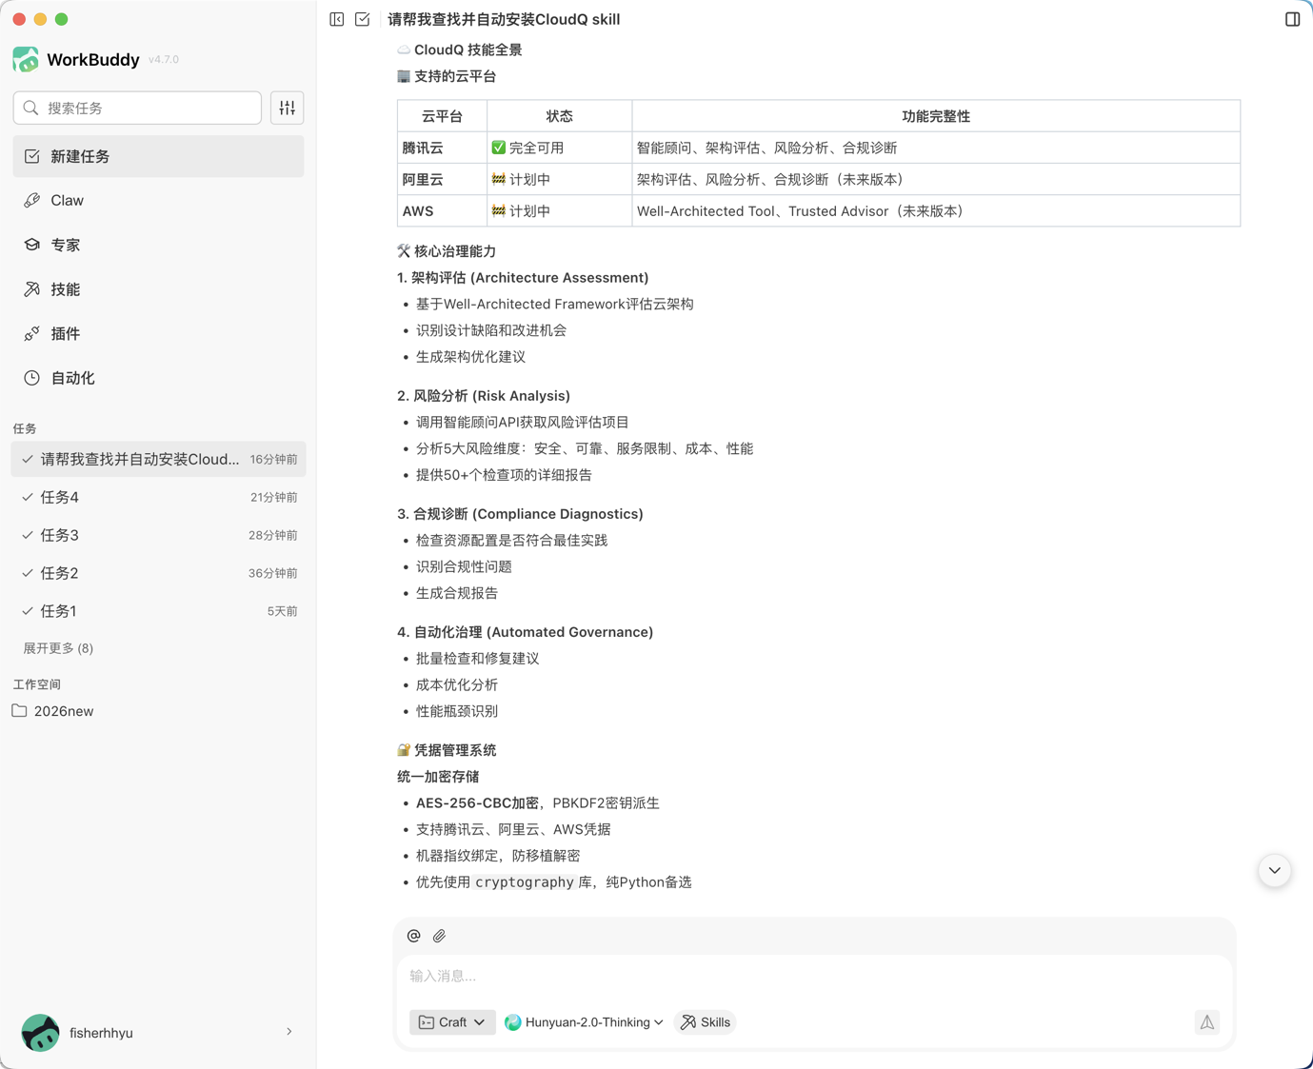
Task: Open the Claw menu item
Action: [x=158, y=201]
